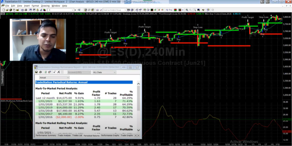The image size is (292, 146).
Task: Click net profit $15,537.50 cell
Action: [x=64, y=105]
